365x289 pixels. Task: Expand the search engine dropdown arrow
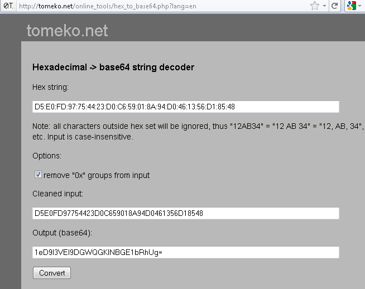click(x=359, y=6)
